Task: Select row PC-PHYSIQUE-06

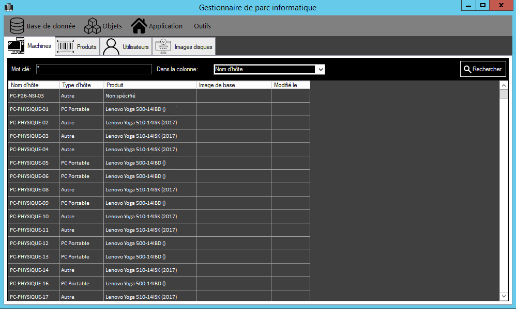Action: (159, 176)
